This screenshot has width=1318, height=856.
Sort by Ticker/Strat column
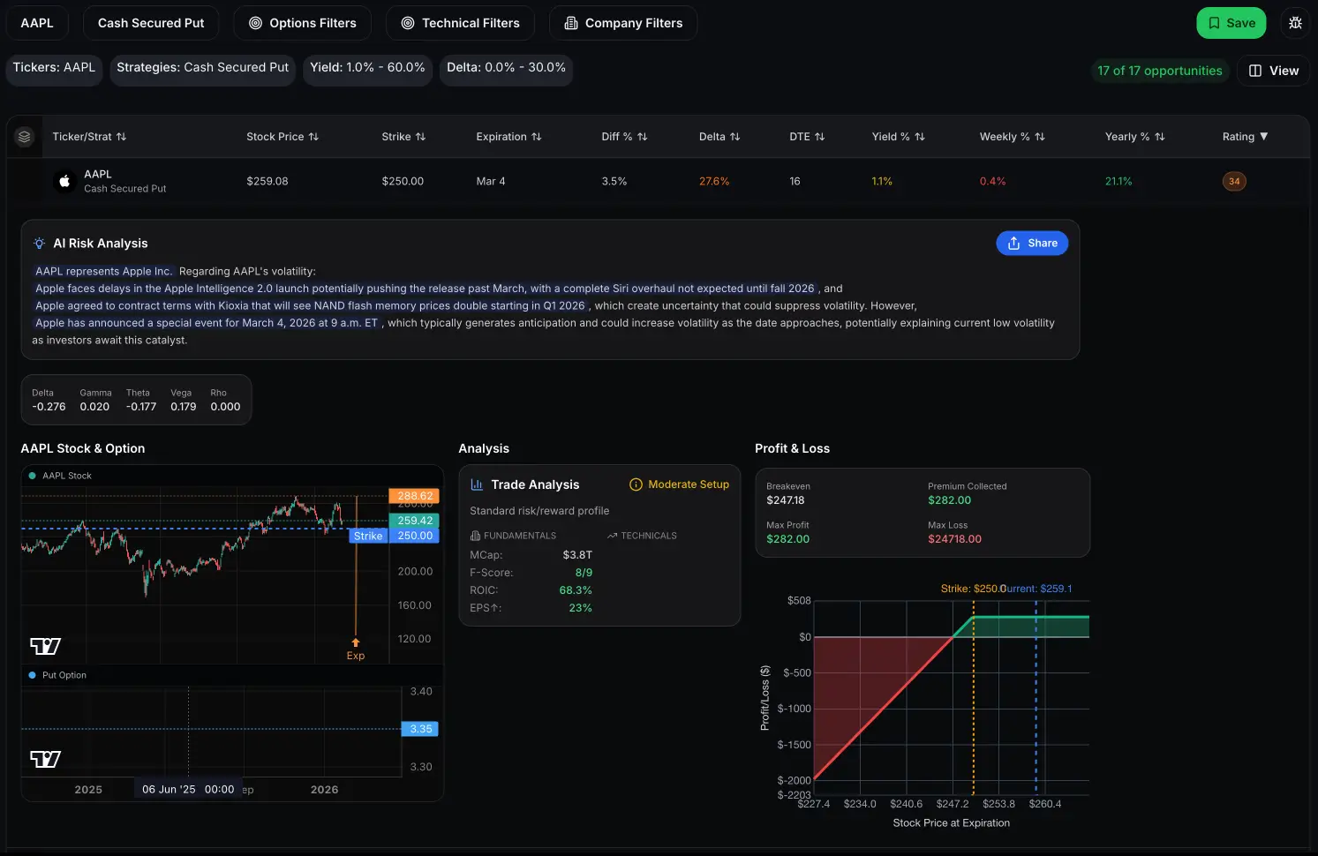coord(89,137)
